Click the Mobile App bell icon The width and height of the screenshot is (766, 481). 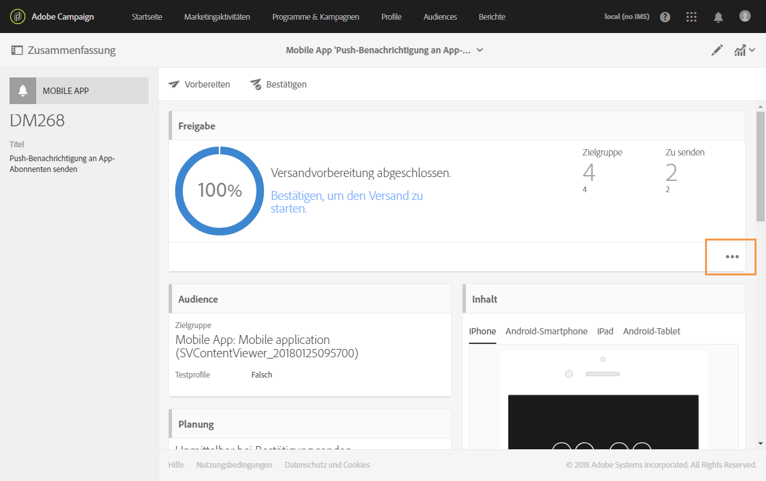pyautogui.click(x=23, y=91)
